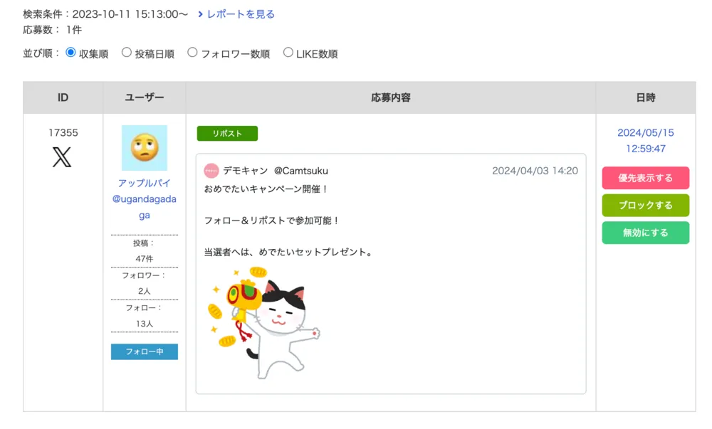Open the @ugandagadaga handle link

coord(145,207)
